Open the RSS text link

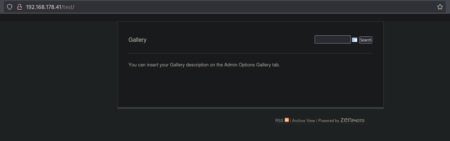point(279,121)
